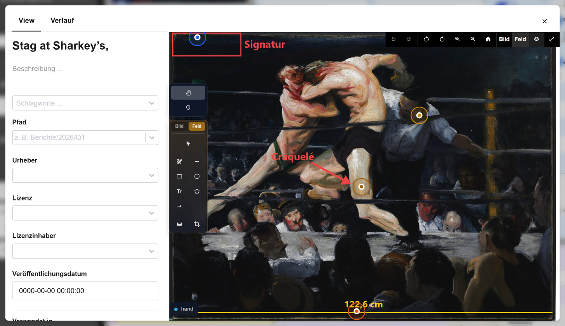The height and width of the screenshot is (326, 565).
Task: Click the 'hand' status chip
Action: coord(184,309)
